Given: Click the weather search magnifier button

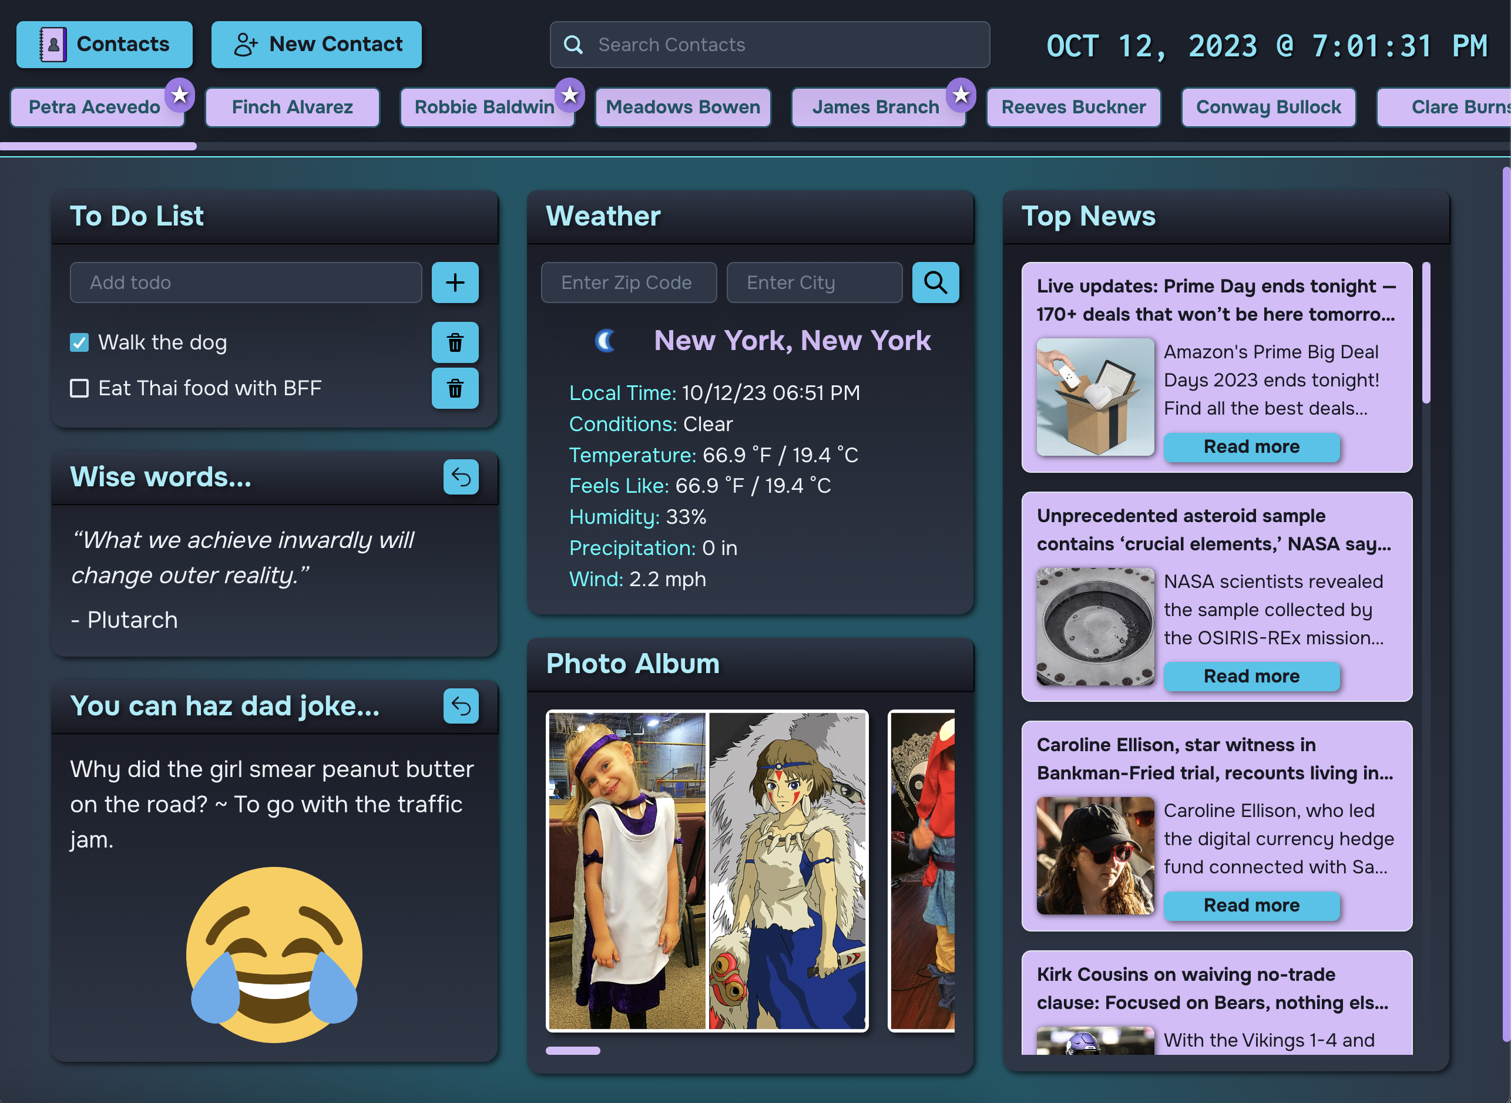Looking at the screenshot, I should (x=935, y=283).
